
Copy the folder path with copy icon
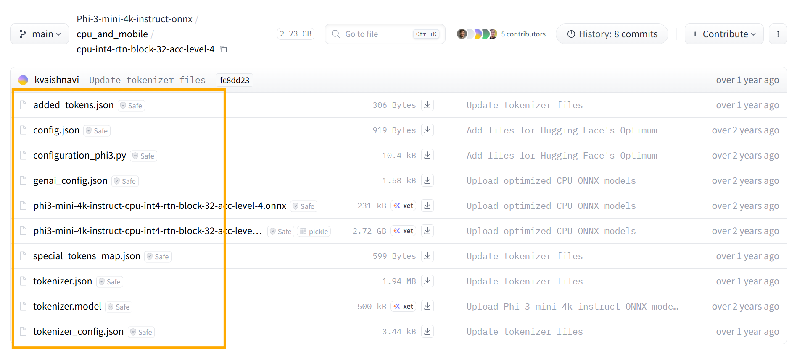click(224, 49)
